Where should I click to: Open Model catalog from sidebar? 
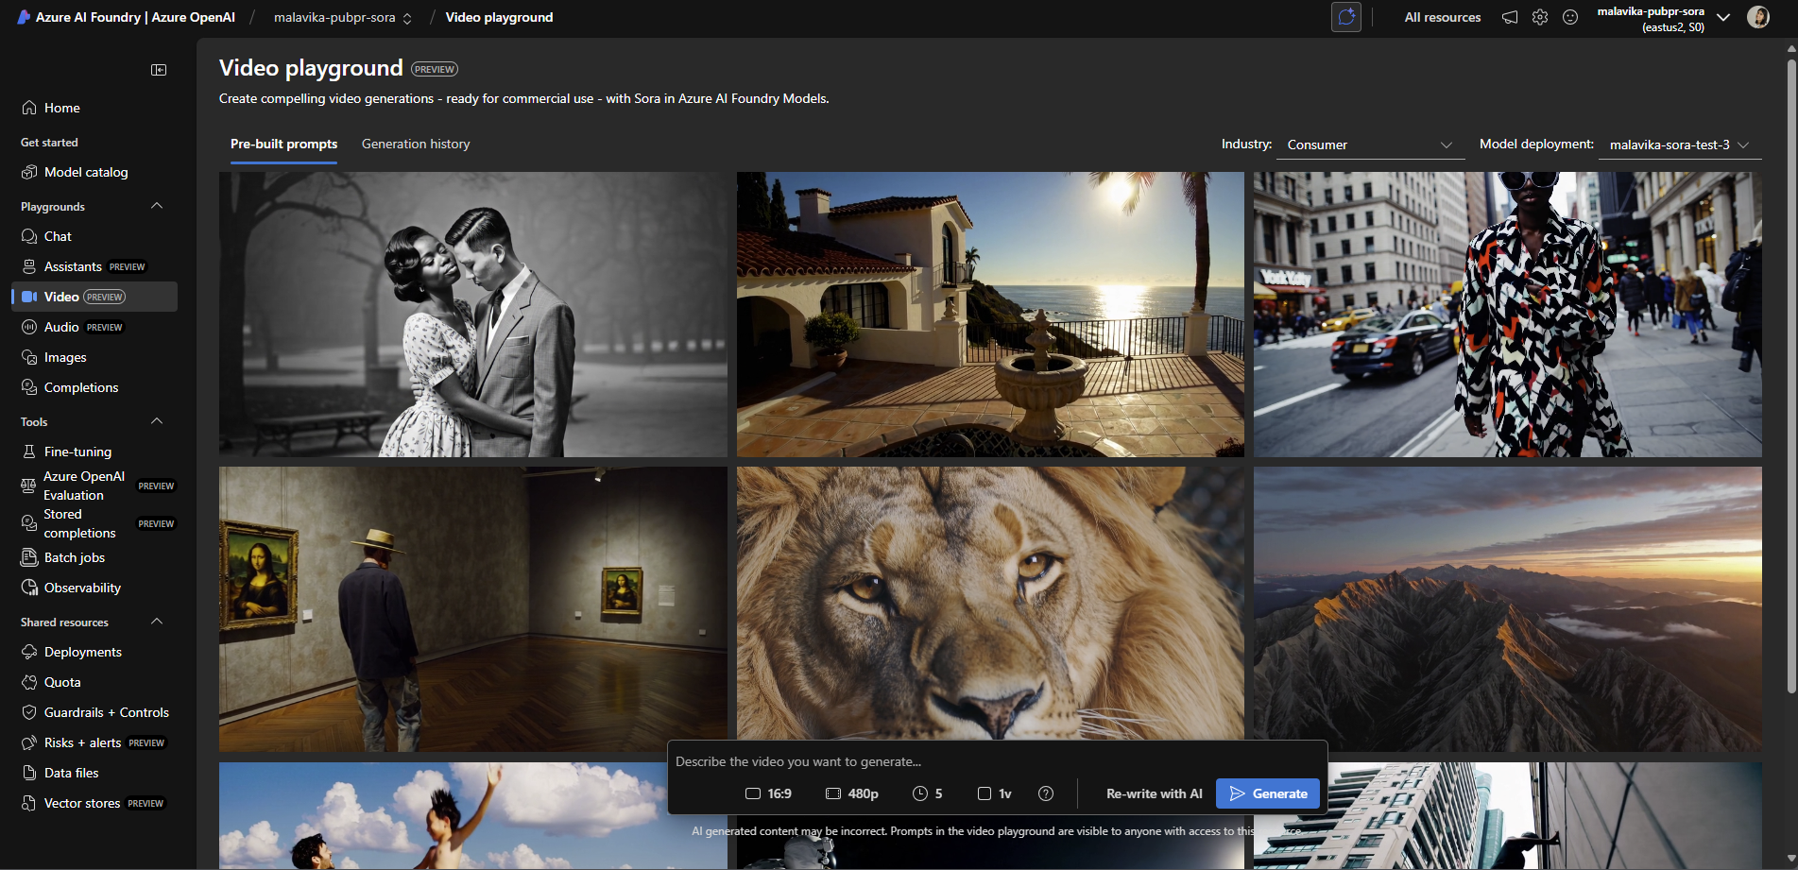(86, 172)
